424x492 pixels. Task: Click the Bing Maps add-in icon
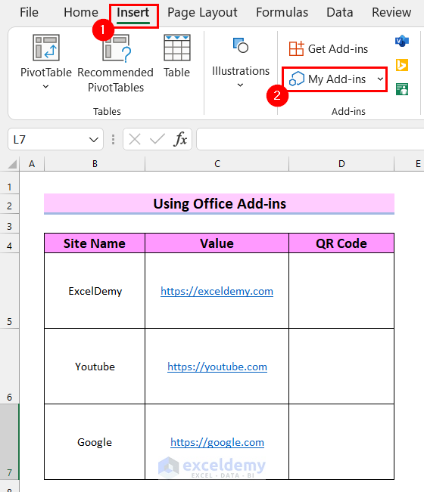(402, 65)
